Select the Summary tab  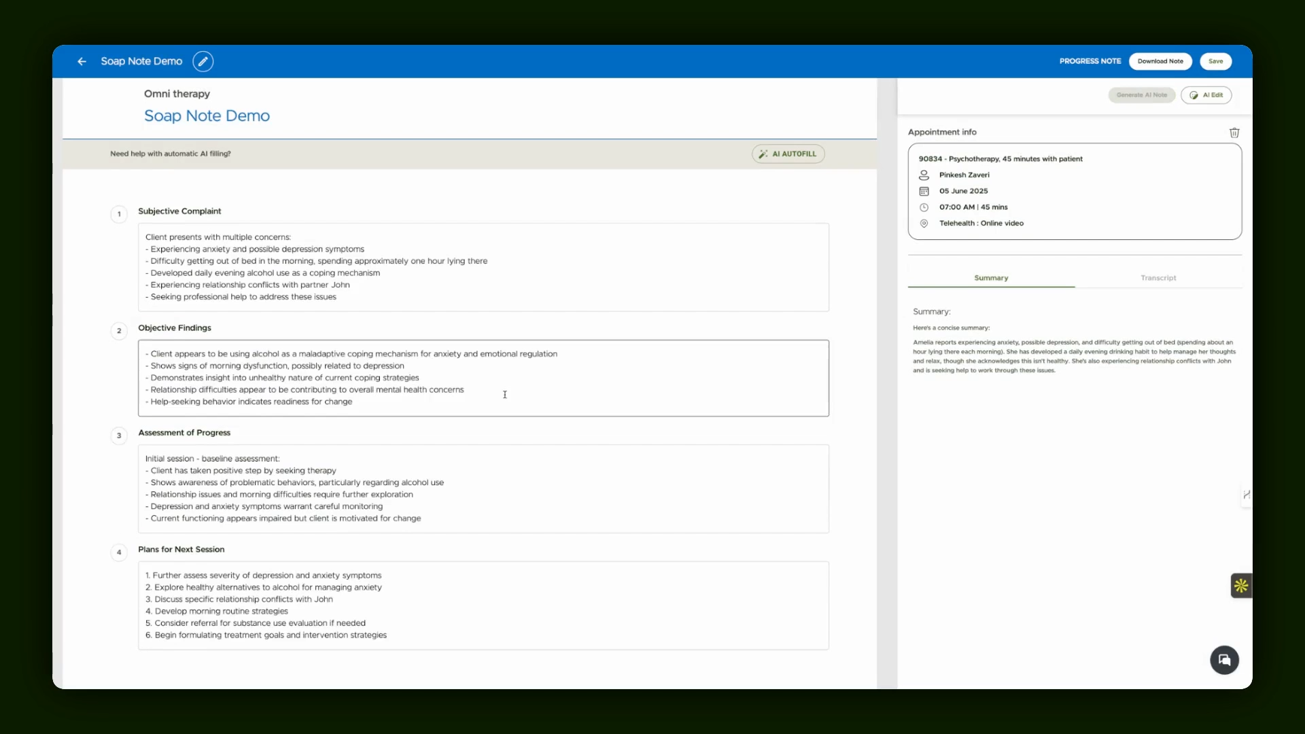pyautogui.click(x=991, y=278)
